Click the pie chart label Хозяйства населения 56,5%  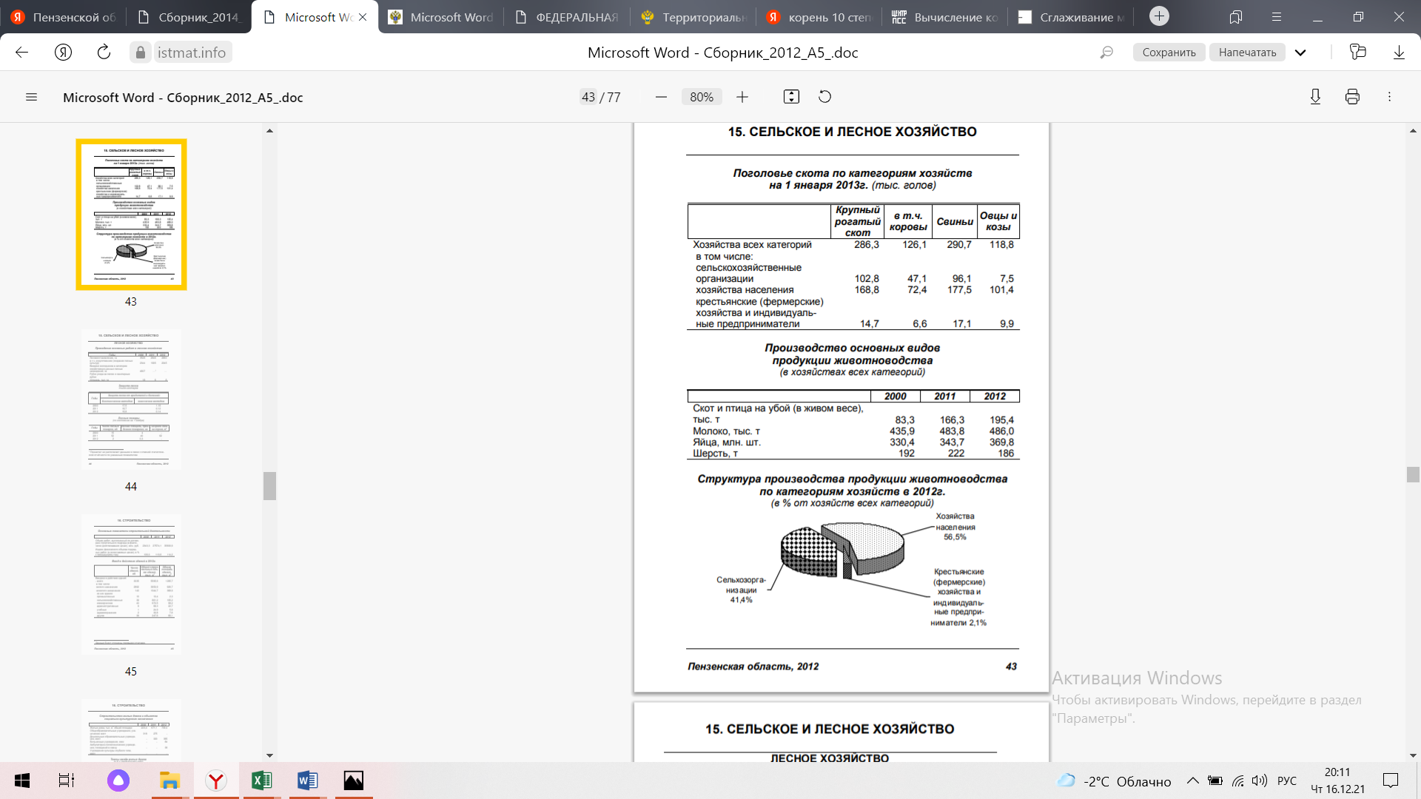pos(955,527)
